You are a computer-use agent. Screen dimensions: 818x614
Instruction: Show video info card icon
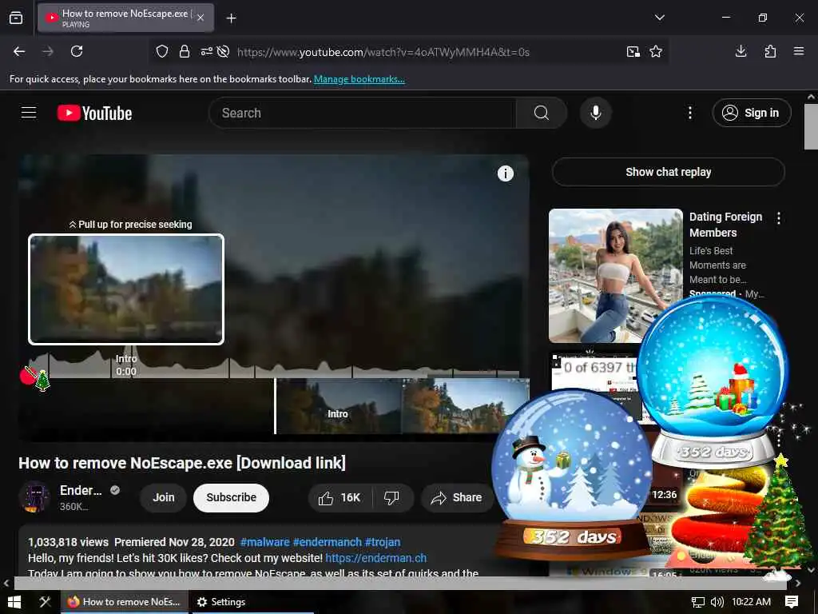[x=505, y=173]
